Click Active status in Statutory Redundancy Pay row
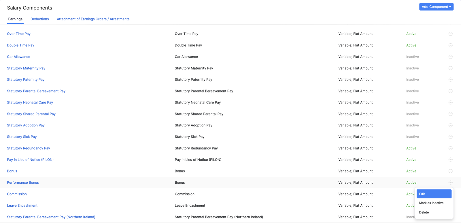This screenshot has width=461, height=223. tap(411, 148)
